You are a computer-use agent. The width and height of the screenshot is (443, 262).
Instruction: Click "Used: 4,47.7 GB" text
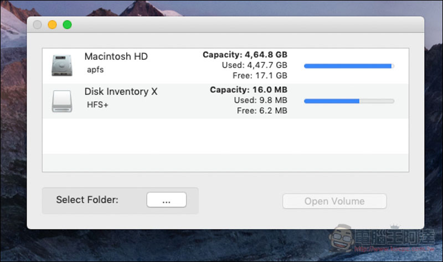coord(254,65)
